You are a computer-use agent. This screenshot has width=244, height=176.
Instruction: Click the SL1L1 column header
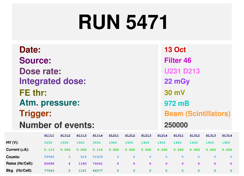(x=49, y=136)
